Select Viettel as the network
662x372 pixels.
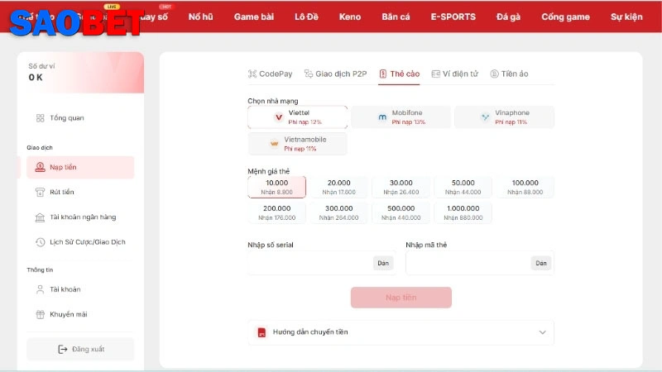[298, 117]
